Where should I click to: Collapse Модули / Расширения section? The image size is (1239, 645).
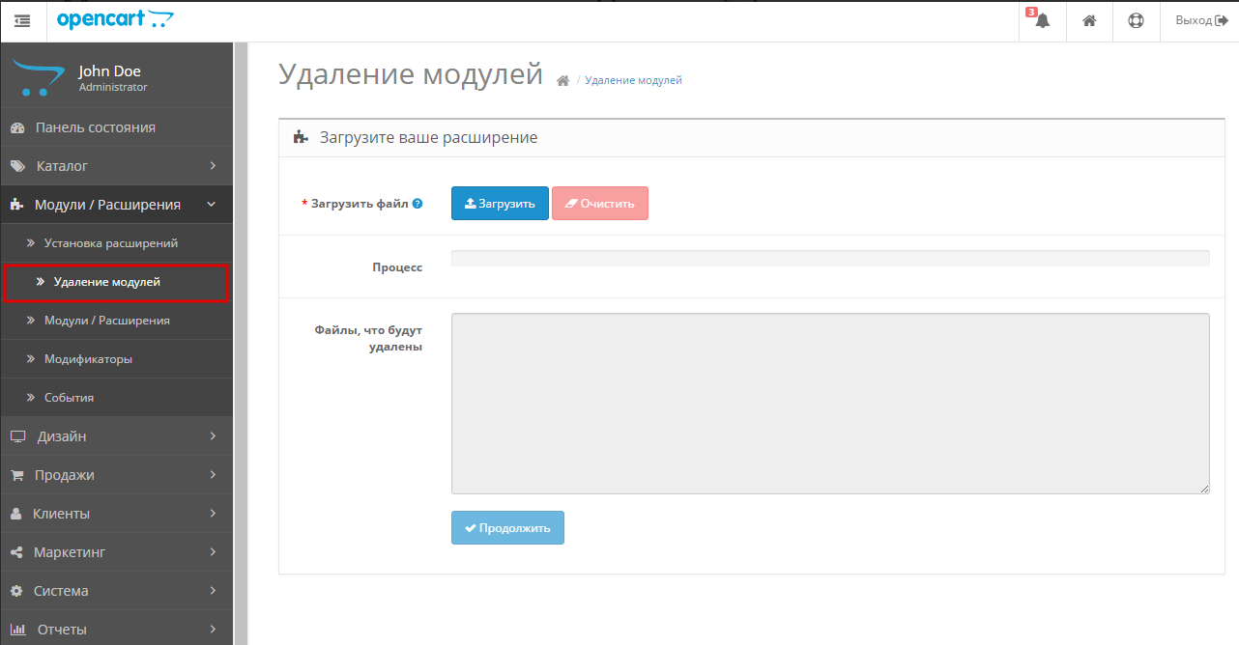(116, 205)
